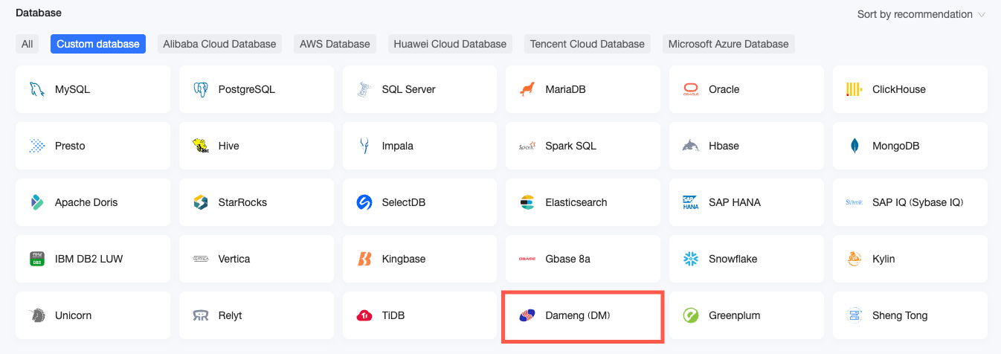The width and height of the screenshot is (1001, 354).
Task: Click the Relyt logo icon
Action: click(200, 315)
